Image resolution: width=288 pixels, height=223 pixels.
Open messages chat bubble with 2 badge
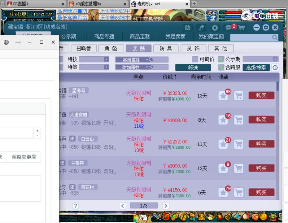(229, 28)
